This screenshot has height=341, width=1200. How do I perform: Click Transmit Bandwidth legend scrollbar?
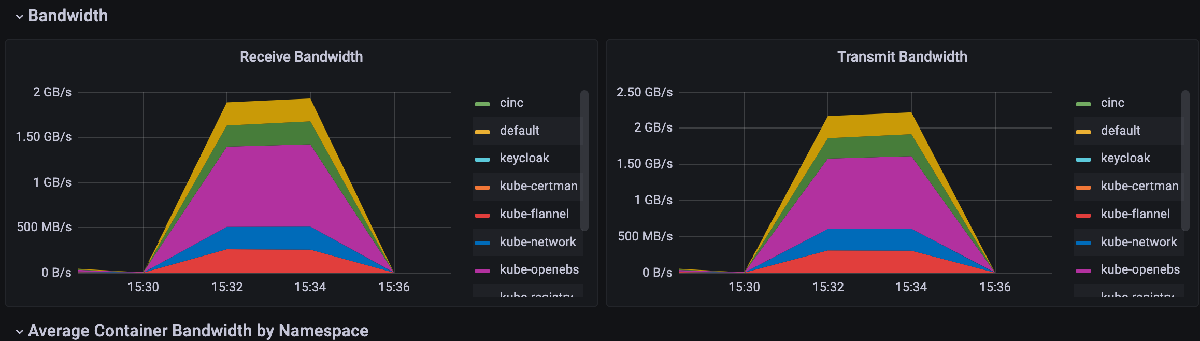(1185, 161)
